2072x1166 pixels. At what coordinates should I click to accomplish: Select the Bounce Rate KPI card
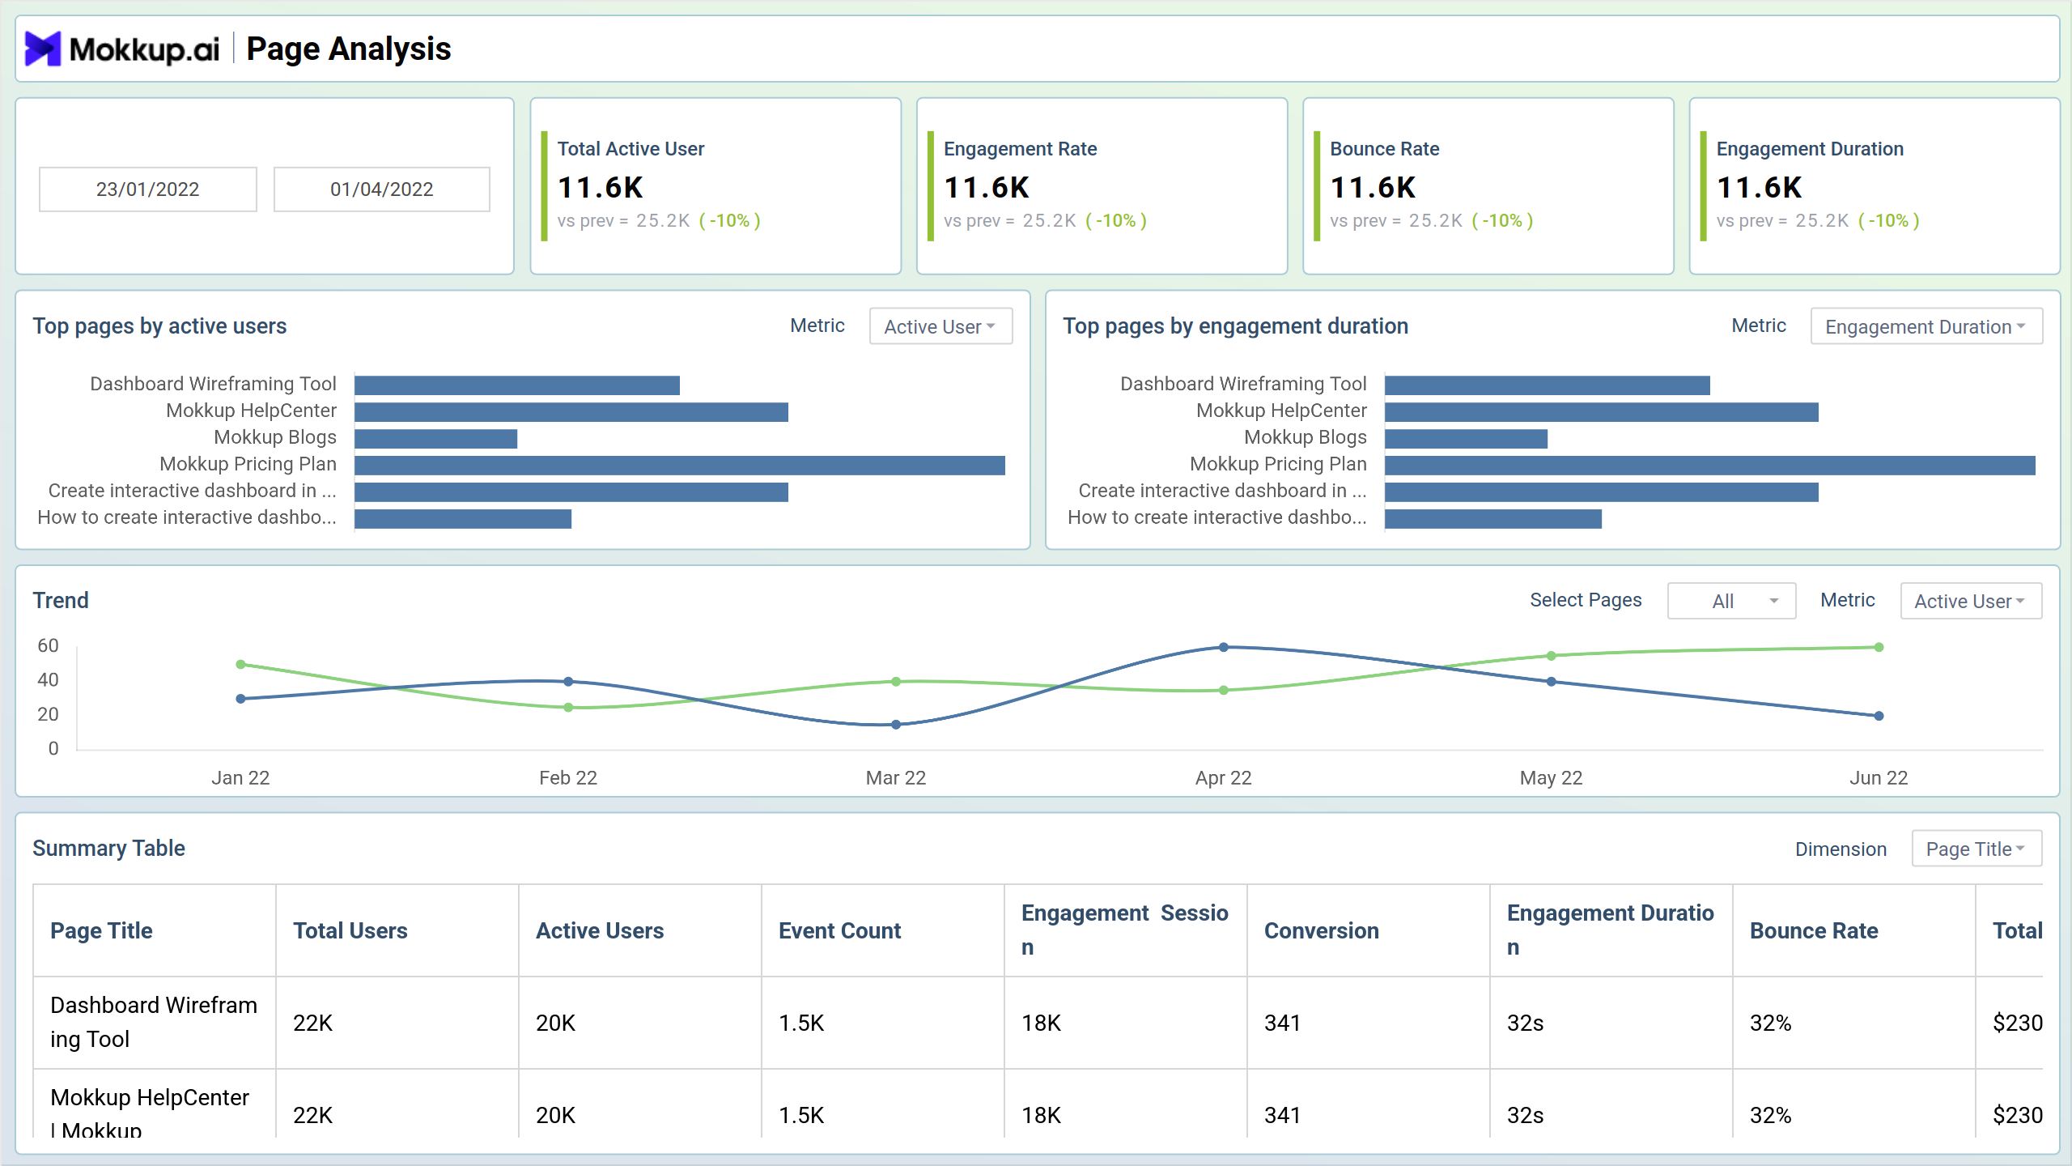pos(1488,186)
